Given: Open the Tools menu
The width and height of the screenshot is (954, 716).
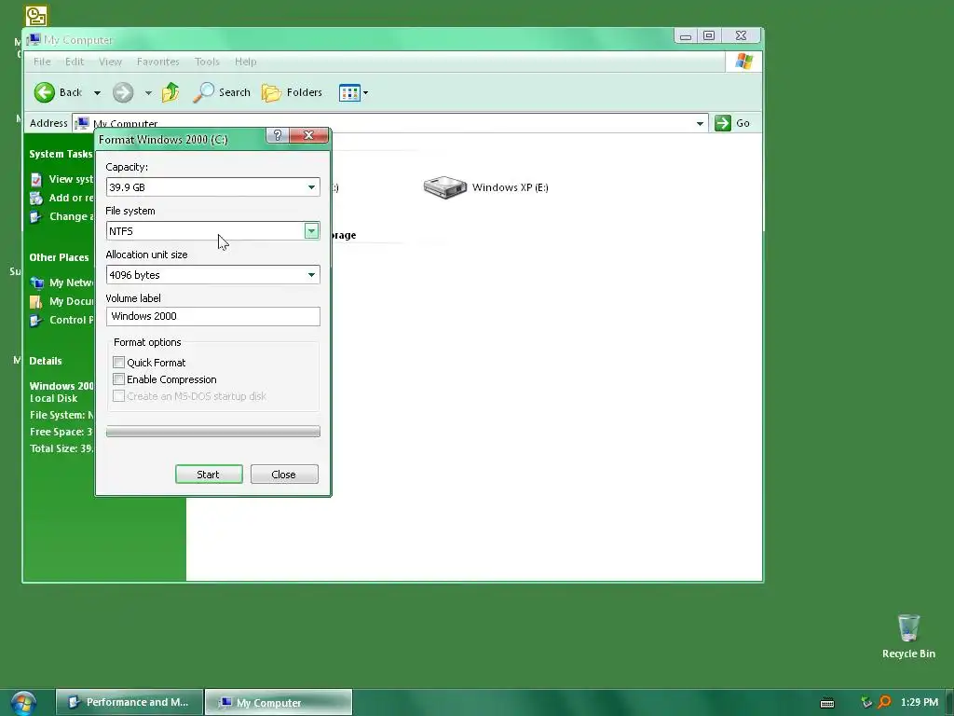Looking at the screenshot, I should (207, 62).
